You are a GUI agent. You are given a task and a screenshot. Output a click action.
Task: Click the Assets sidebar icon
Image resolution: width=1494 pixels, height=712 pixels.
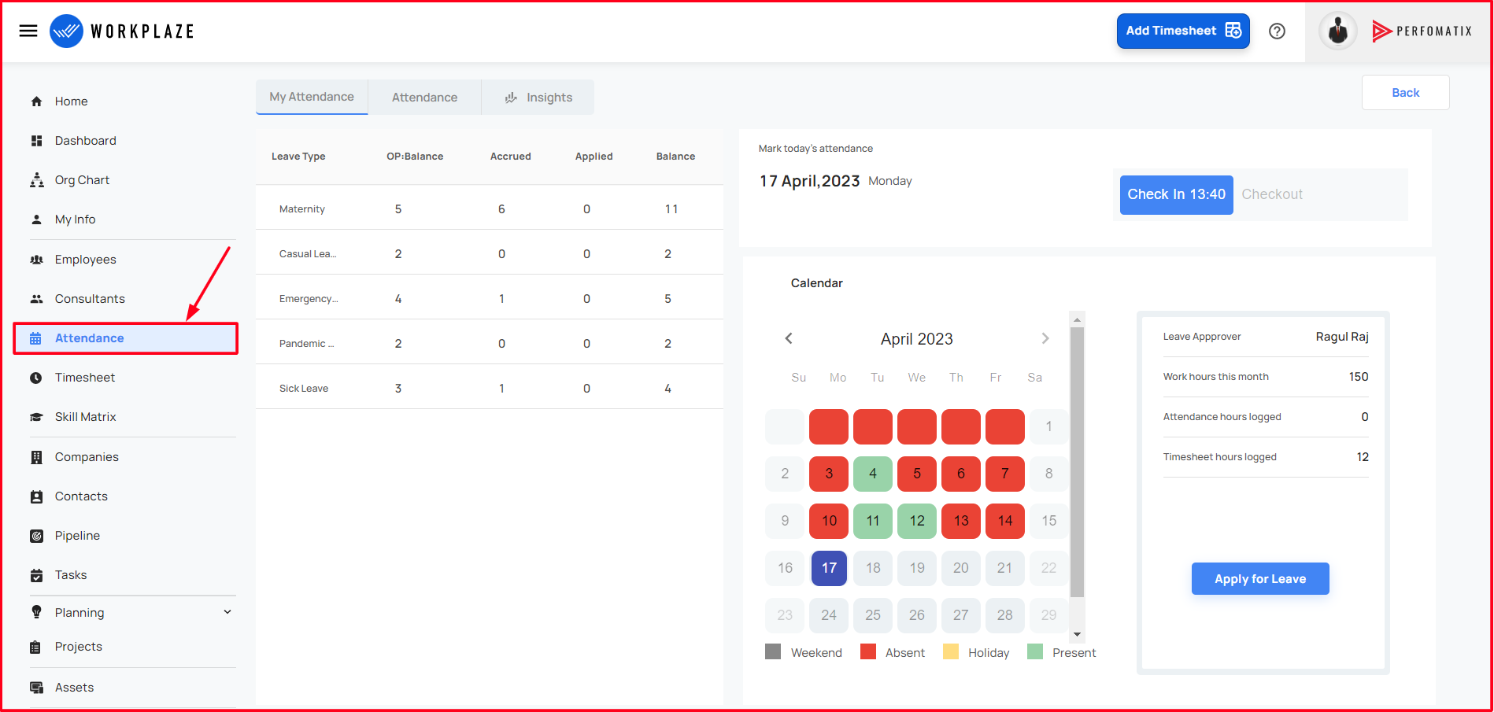[36, 688]
